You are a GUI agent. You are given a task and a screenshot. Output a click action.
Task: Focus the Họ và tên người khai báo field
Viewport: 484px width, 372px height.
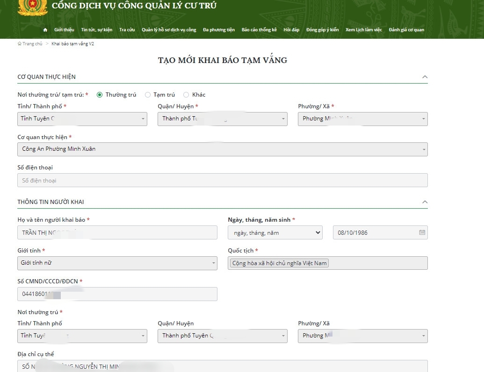pos(117,232)
